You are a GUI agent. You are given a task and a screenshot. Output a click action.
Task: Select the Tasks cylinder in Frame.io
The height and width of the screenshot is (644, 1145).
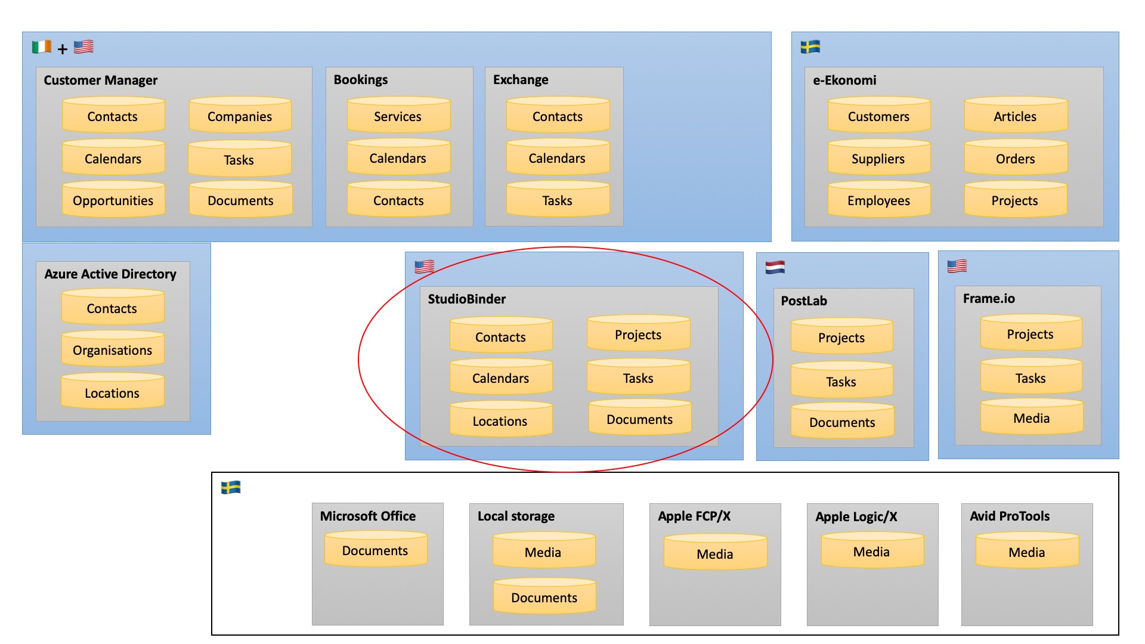click(1031, 376)
